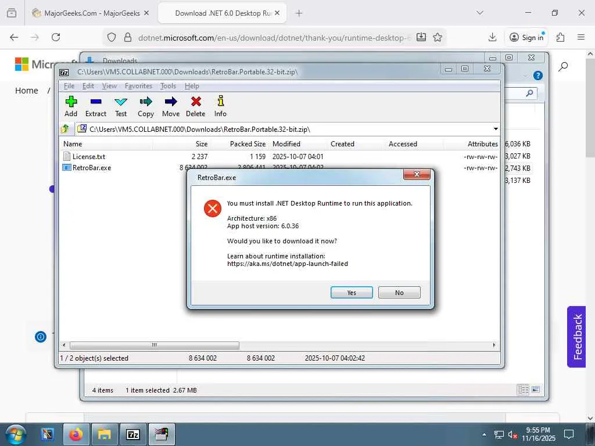Click the muted volume tray icon
Viewport: 595px width, 446px height.
[x=512, y=434]
